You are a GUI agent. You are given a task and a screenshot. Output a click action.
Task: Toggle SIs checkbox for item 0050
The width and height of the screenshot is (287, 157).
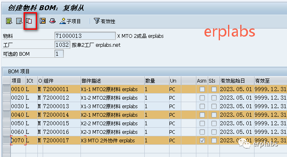pyautogui.click(x=214, y=124)
